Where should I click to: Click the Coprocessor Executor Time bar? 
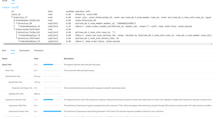pyautogui.click(x=52, y=100)
